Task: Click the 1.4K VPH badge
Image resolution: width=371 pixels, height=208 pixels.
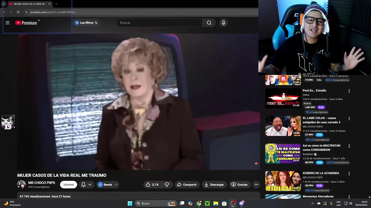Action: click(309, 107)
